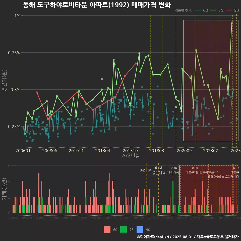Click the 종합대책 annotation text
The image size is (241, 241).
pyautogui.click(x=159, y=173)
